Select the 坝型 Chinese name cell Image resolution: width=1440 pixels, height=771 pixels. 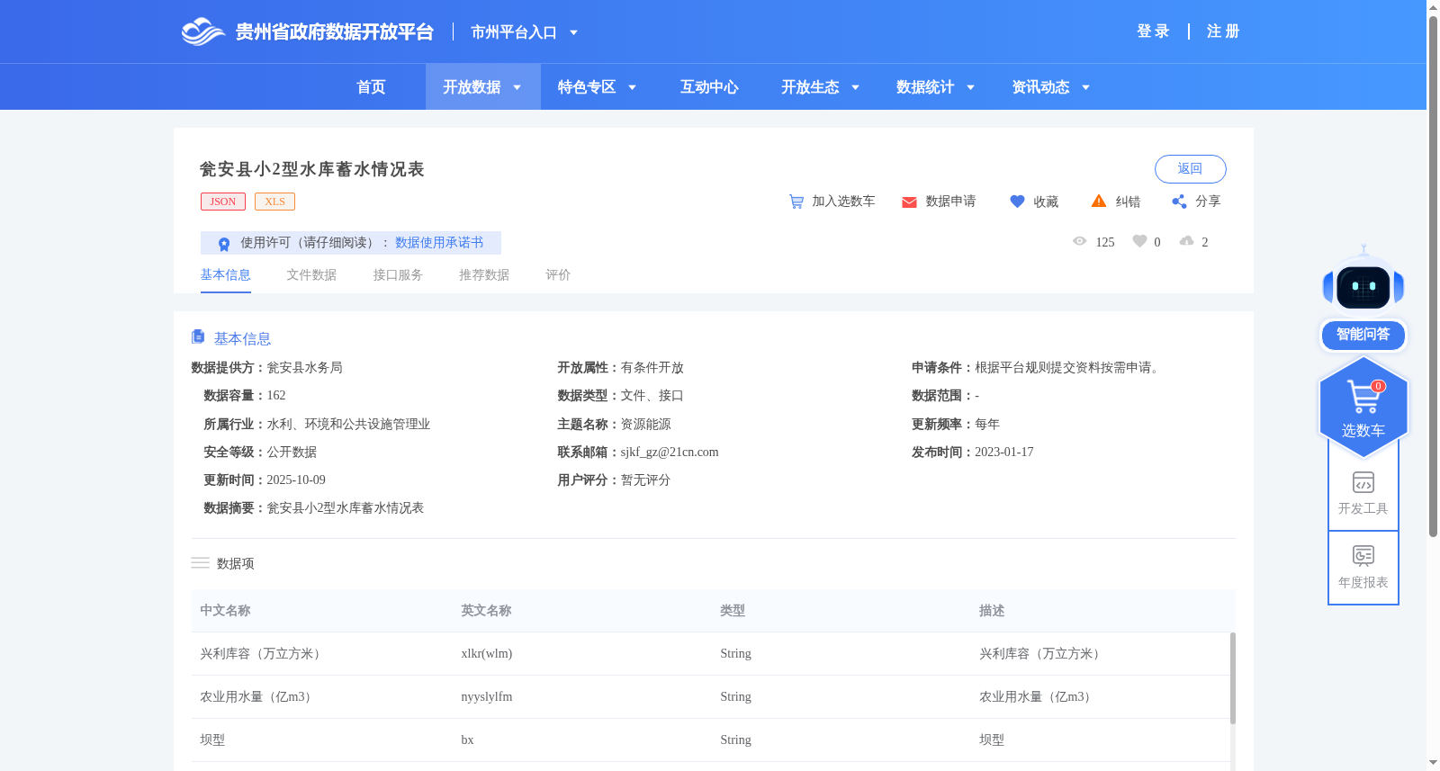[x=212, y=740]
